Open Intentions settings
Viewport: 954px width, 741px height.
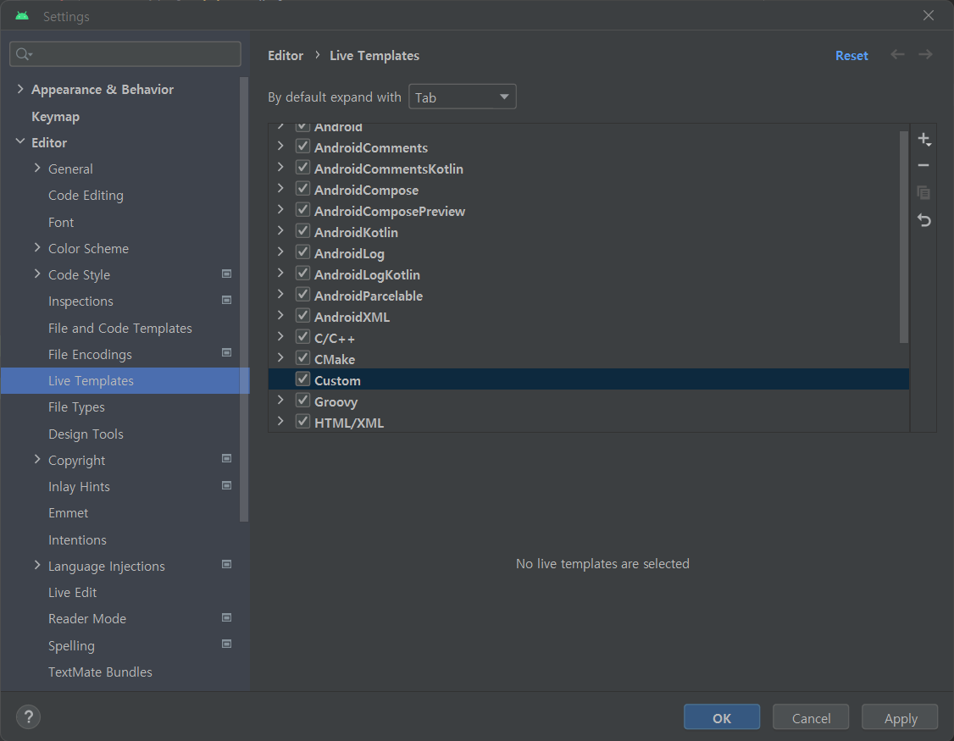click(x=77, y=539)
